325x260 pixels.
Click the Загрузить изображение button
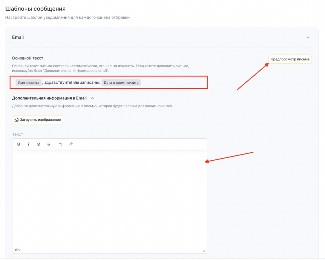pos(37,120)
